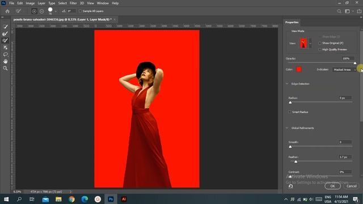
Task: Open the brush size picker circle
Action: click(x=50, y=10)
